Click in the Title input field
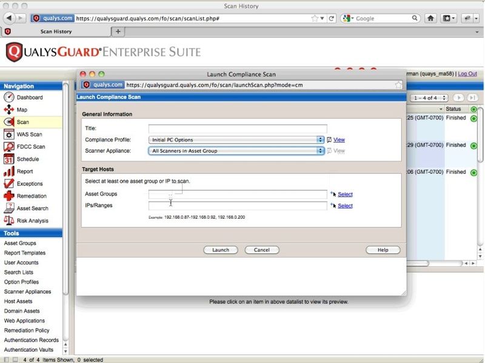485x363 pixels. (x=238, y=128)
